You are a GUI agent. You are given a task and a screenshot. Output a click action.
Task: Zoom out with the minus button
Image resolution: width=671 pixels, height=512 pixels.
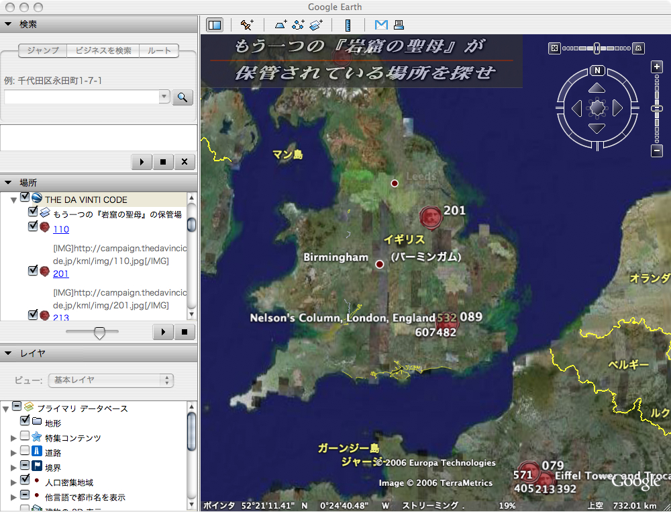pyautogui.click(x=657, y=151)
